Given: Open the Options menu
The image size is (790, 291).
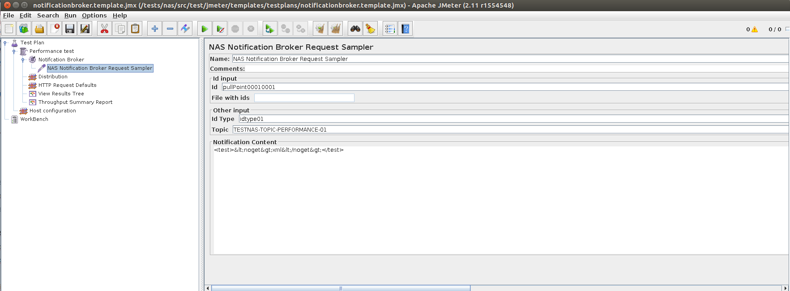Looking at the screenshot, I should pos(94,15).
